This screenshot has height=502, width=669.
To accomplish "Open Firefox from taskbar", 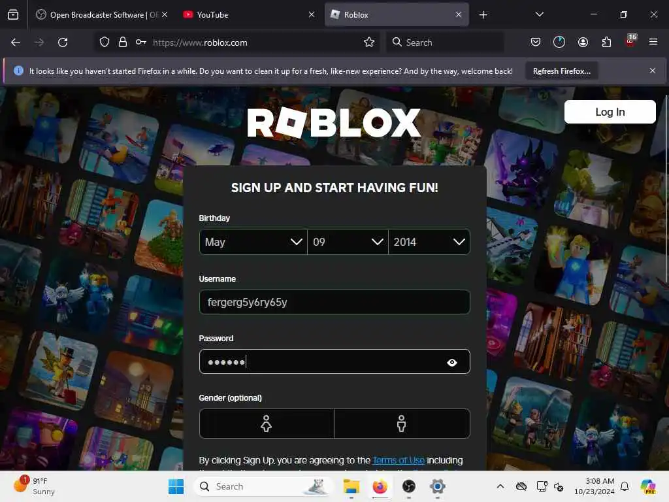I will tap(380, 486).
